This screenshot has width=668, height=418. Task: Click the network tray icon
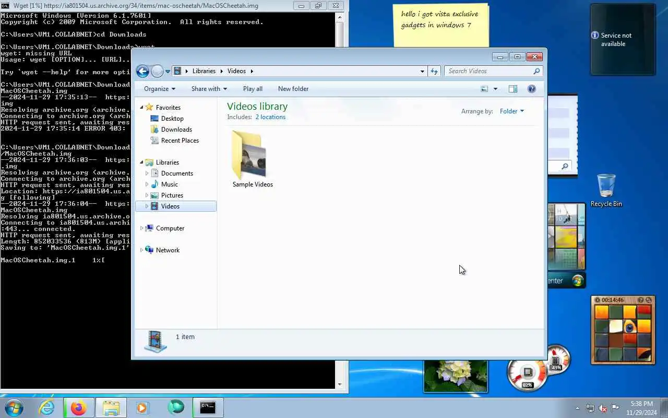(590, 408)
